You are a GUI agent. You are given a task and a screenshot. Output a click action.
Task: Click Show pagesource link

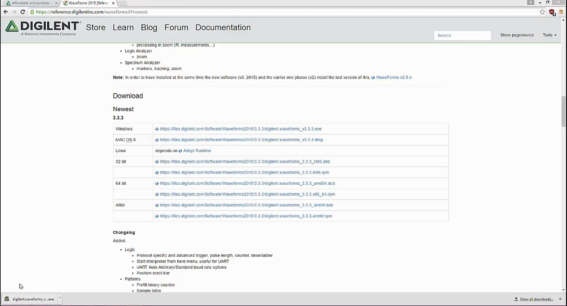(x=517, y=35)
